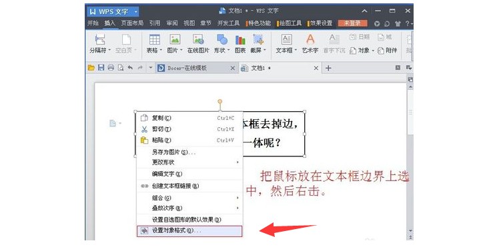Screen dimensions: 497x249
Task: Expand the WPS 文字 application menu arrow
Action: pos(135,12)
